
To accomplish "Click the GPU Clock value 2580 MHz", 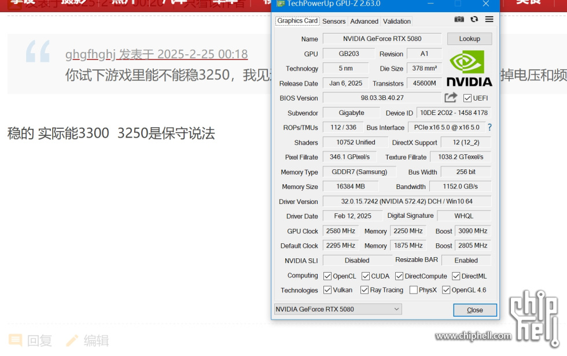I will click(340, 231).
